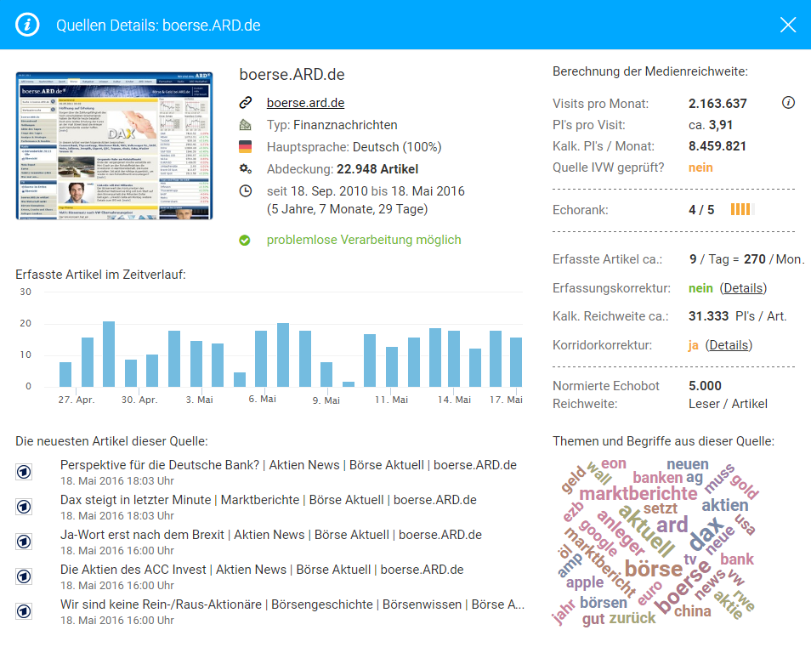Click the green checkmark processing icon
Screen dimensions: 811x647
(x=246, y=241)
